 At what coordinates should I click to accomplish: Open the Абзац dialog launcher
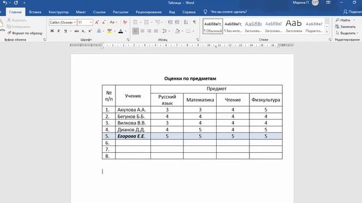click(197, 39)
